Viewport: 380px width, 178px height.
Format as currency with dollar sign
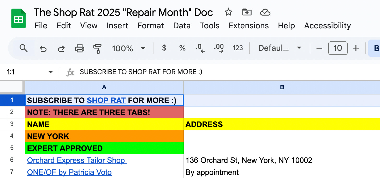coord(164,48)
